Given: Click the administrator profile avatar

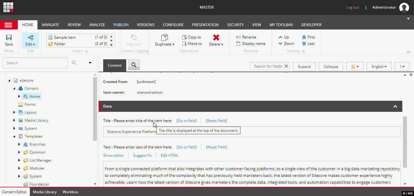Looking at the screenshot, I should 404,7.
